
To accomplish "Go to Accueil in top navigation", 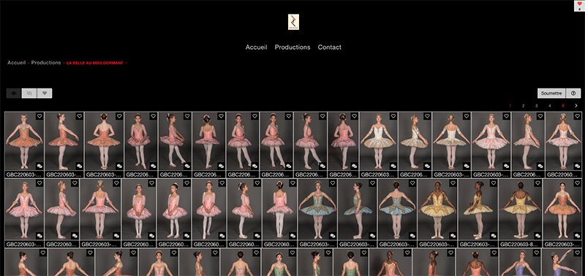I will click(x=257, y=47).
